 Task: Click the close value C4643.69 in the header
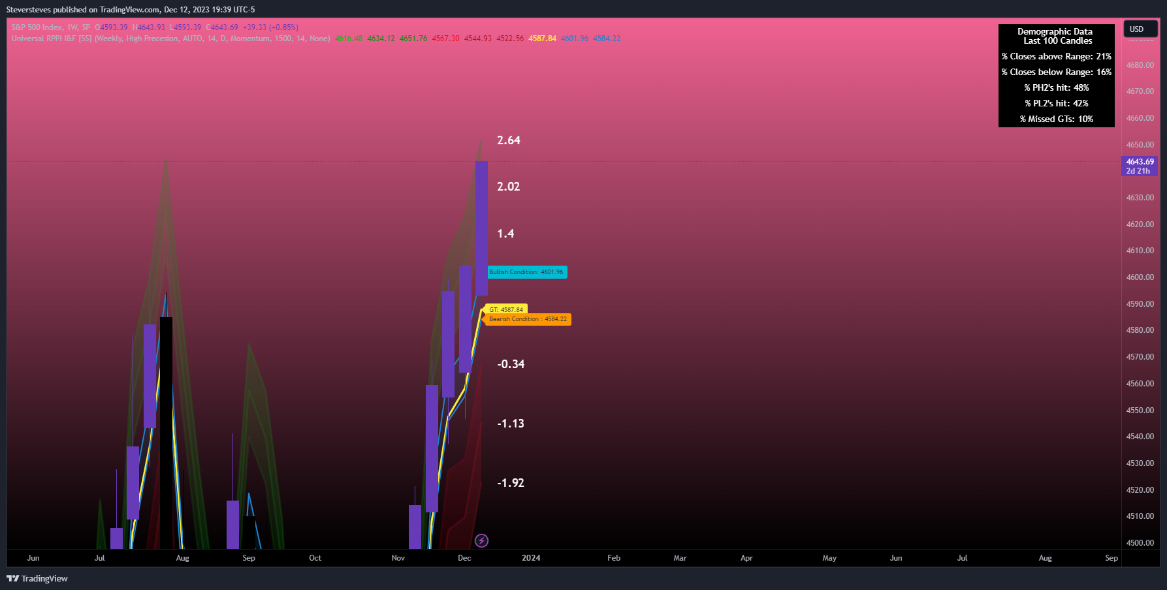(222, 27)
